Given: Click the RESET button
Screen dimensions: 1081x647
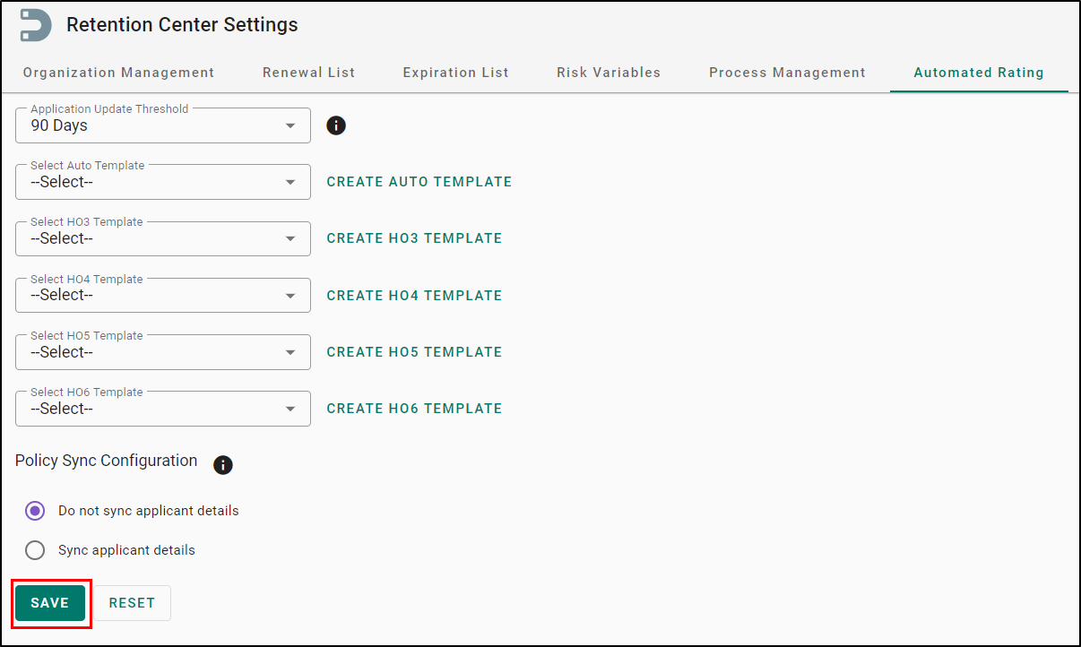Looking at the screenshot, I should 133,603.
